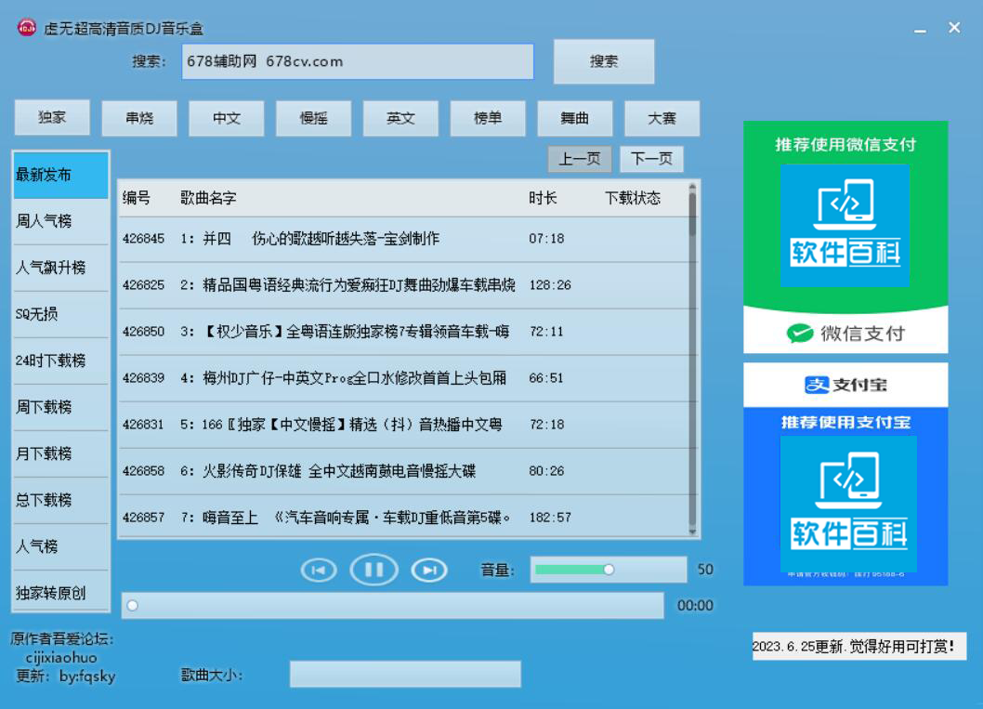Viewport: 983px width, 709px height.
Task: Click the 搜索 button
Action: 604,61
